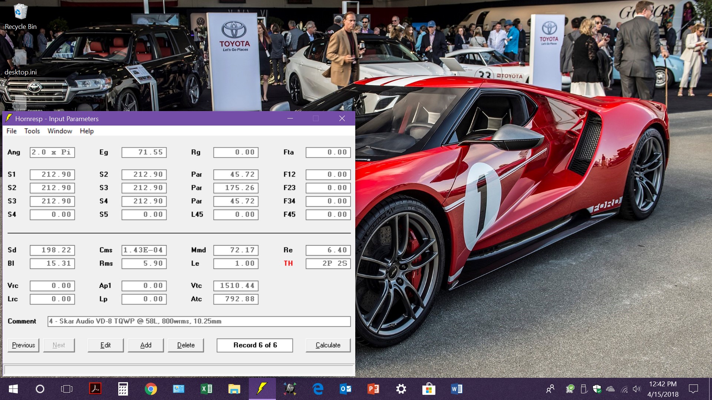Select the L45 input field
The height and width of the screenshot is (400, 712).
[236, 214]
